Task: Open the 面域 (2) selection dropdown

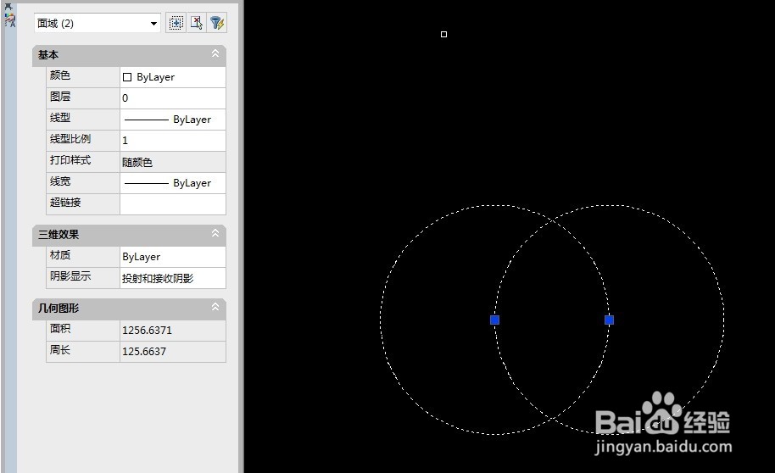Action: point(98,23)
